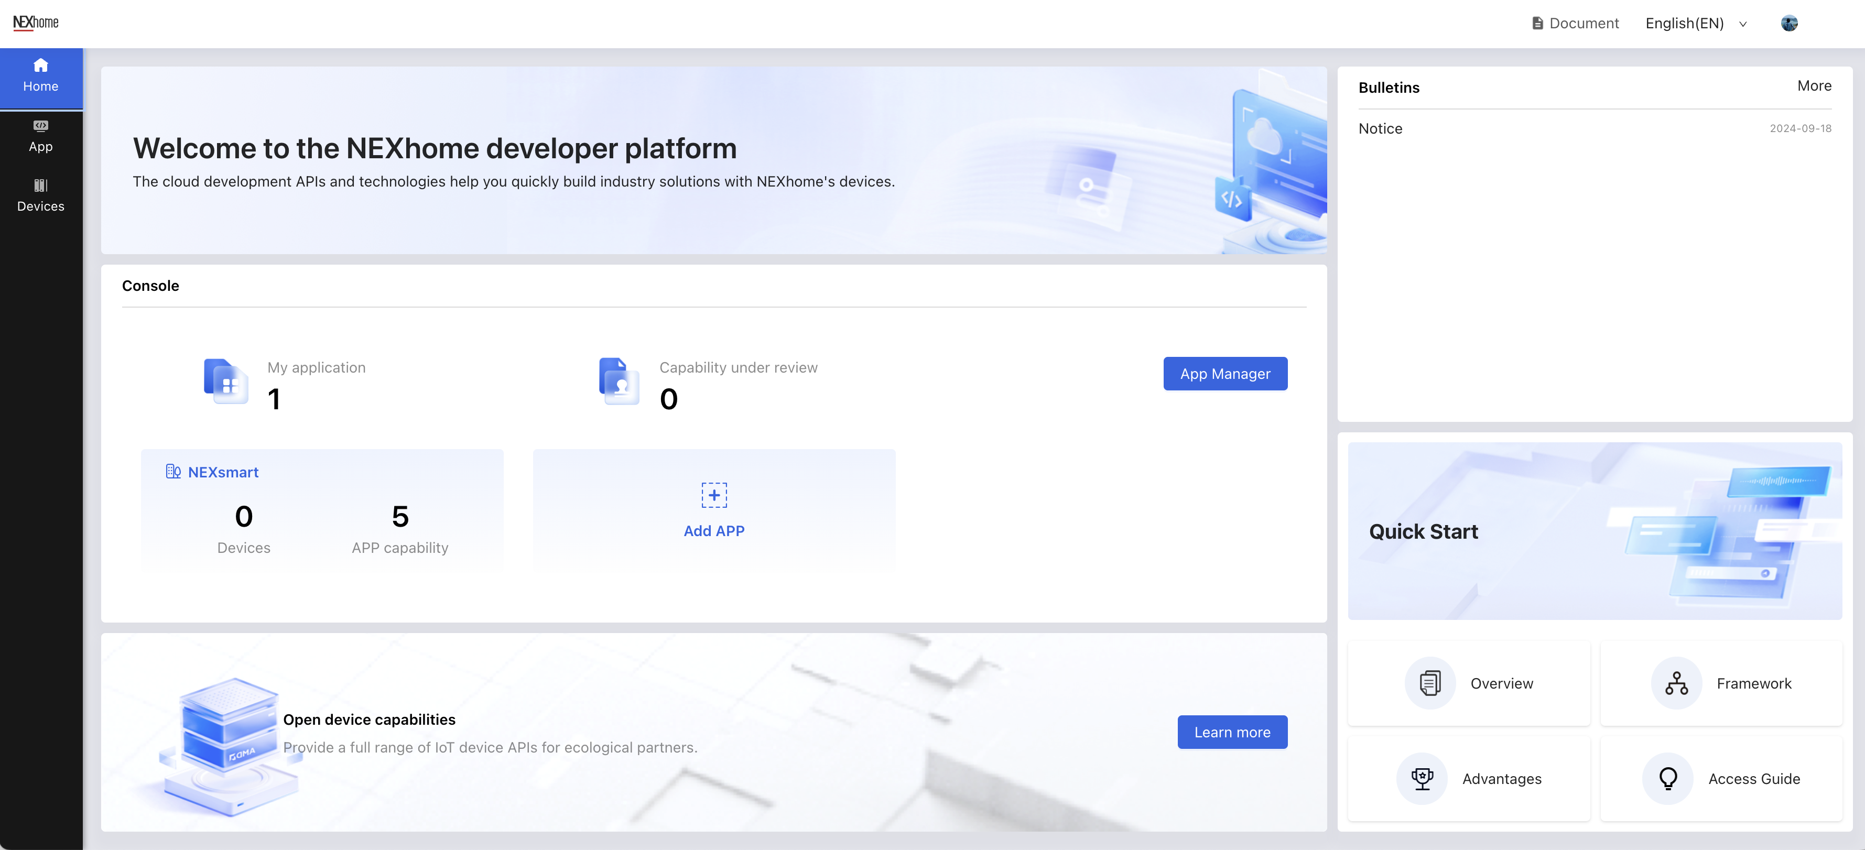Screen dimensions: 1865x850
Task: Click the Capability under review icon
Action: click(x=619, y=381)
